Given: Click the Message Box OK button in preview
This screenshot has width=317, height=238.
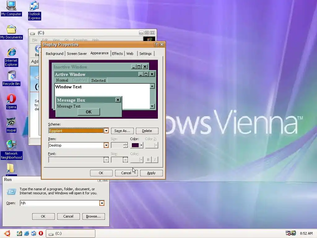Looking at the screenshot, I should [89, 112].
